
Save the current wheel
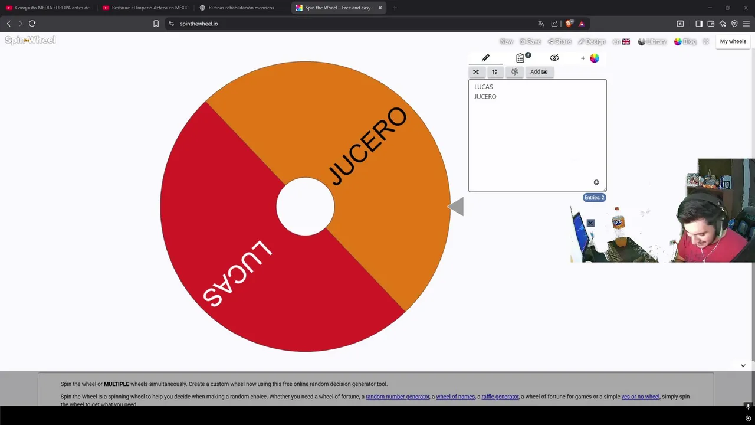pyautogui.click(x=530, y=41)
